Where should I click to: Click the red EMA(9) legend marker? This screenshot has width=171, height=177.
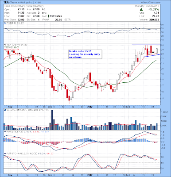(5, 49)
